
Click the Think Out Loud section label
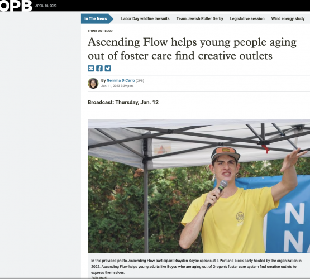pos(100,31)
